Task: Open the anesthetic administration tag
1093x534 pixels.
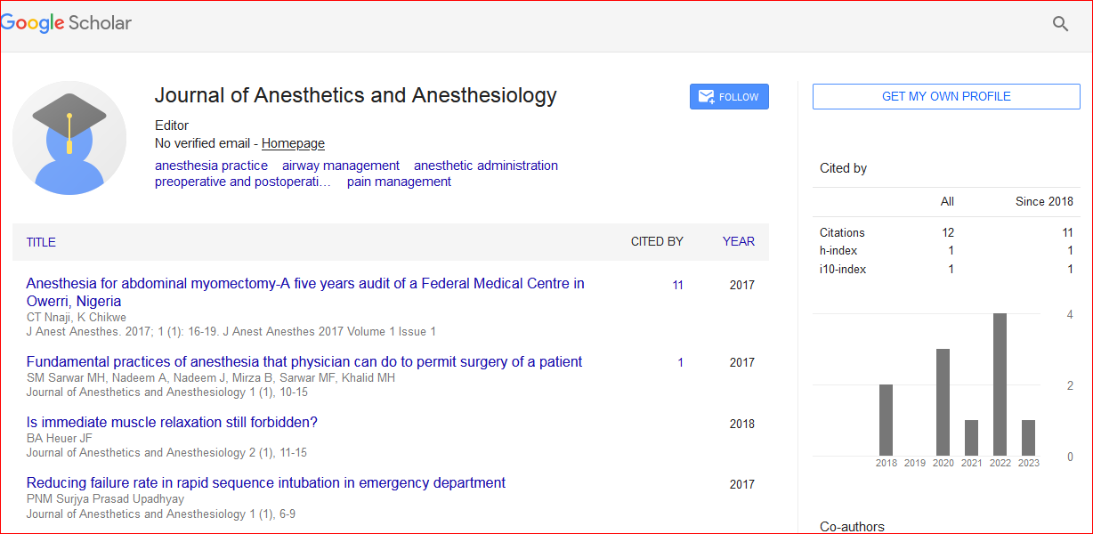Action: 485,166
